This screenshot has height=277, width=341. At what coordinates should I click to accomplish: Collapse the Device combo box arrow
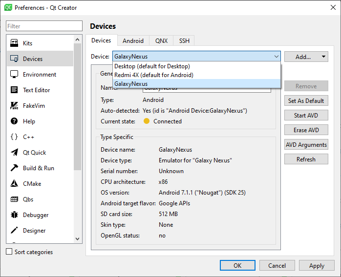(276, 57)
